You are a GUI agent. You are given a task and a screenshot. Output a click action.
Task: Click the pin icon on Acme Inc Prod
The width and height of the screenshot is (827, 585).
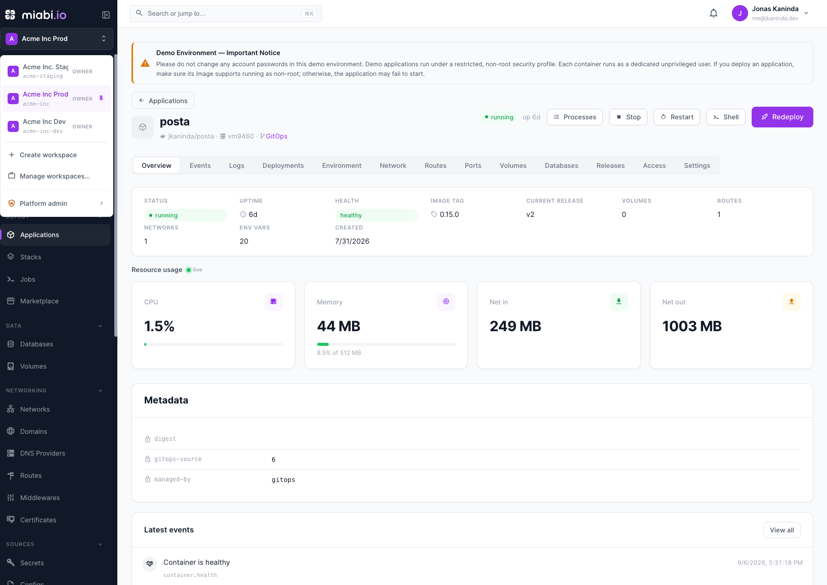coord(101,98)
